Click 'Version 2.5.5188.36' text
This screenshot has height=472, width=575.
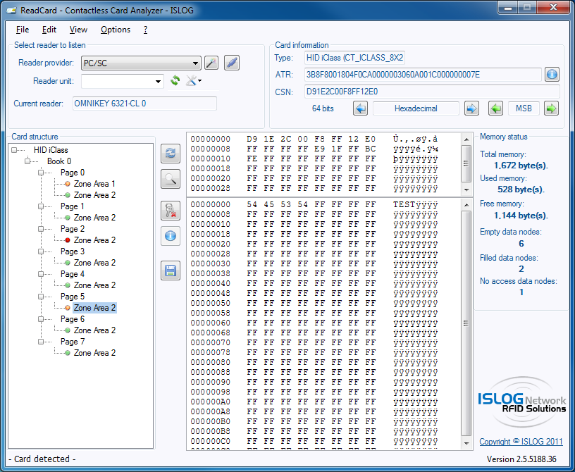[x=521, y=459]
